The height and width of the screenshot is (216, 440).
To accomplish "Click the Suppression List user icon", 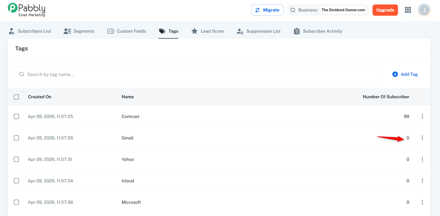I will pyautogui.click(x=240, y=31).
